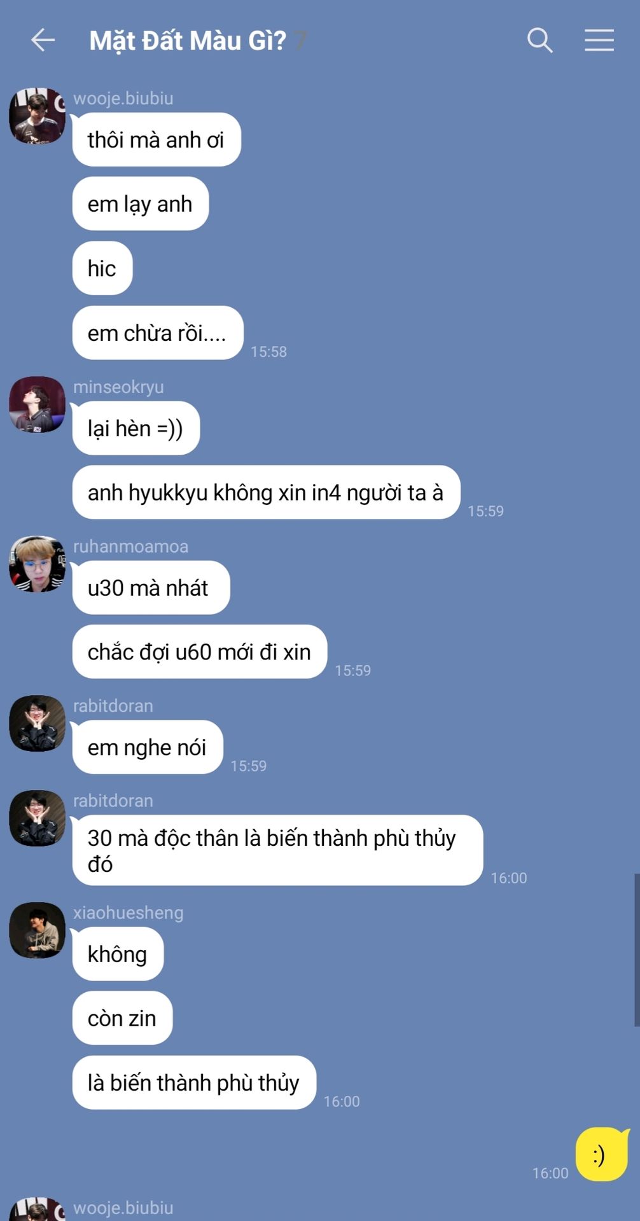Tap the back arrow icon
Image resolution: width=640 pixels, height=1221 pixels.
[43, 40]
